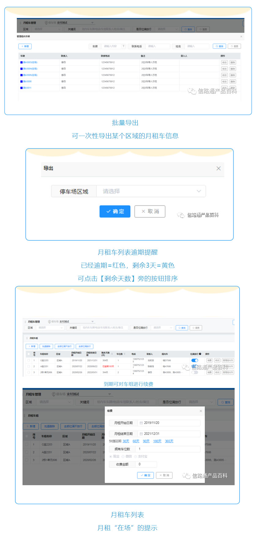The image size is (257, 546).
Task: Click 365天 quick extension link
Action: pyautogui.click(x=169, y=441)
